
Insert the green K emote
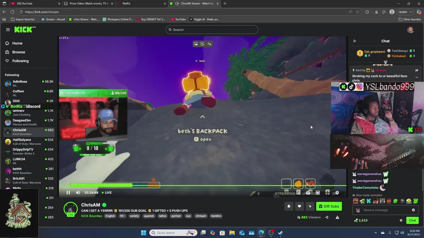pyautogui.click(x=369, y=201)
